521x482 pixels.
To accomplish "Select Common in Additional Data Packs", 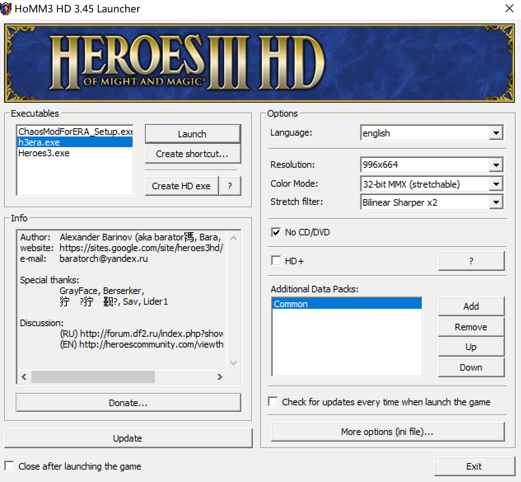I will (347, 304).
